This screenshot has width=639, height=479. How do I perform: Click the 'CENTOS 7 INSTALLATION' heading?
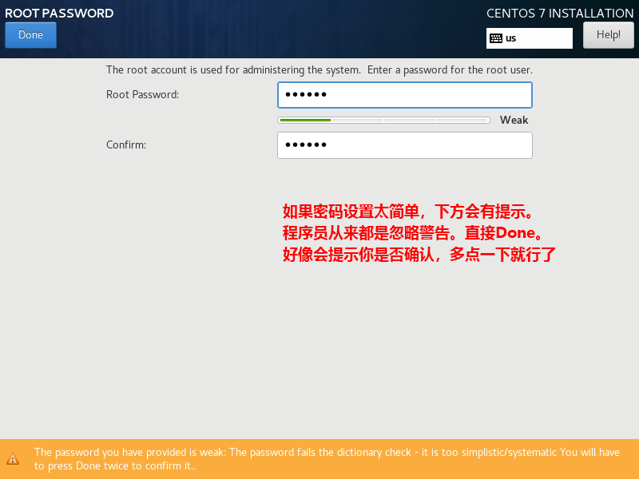click(560, 14)
